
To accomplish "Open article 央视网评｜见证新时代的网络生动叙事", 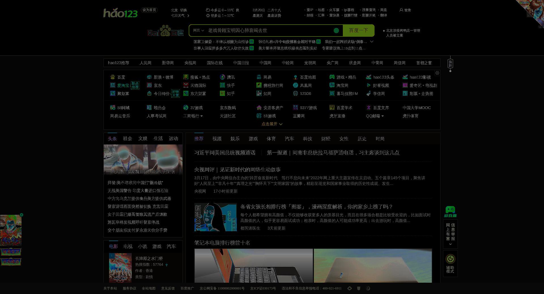I will click(x=237, y=170).
